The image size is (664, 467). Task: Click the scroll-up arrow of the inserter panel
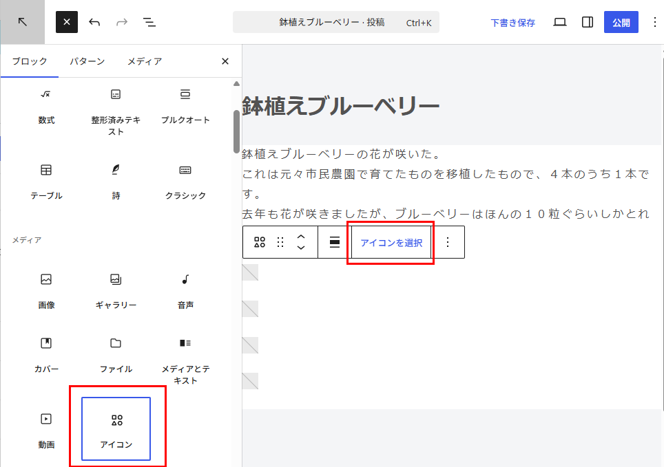[236, 84]
